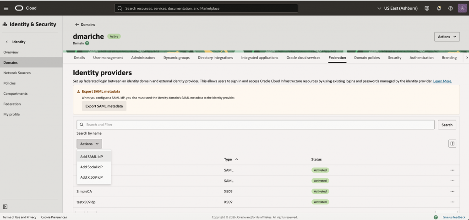Viewport: 469px width, 220px height.
Task: Switch to the Domain policies tab
Action: point(367,58)
